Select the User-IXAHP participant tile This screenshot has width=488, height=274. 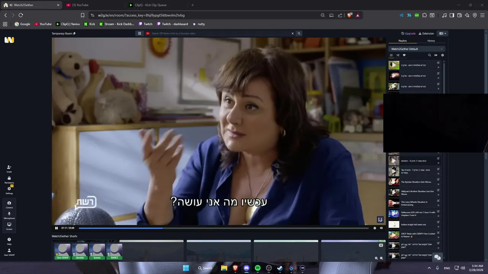coord(63,252)
